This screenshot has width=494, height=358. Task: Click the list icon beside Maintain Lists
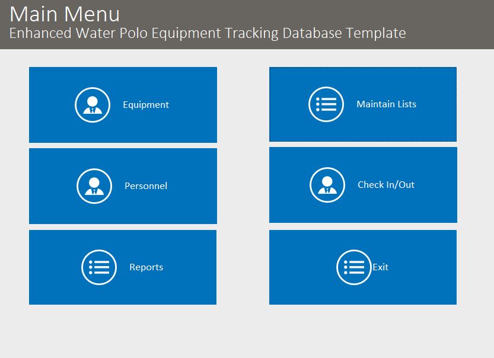(326, 104)
